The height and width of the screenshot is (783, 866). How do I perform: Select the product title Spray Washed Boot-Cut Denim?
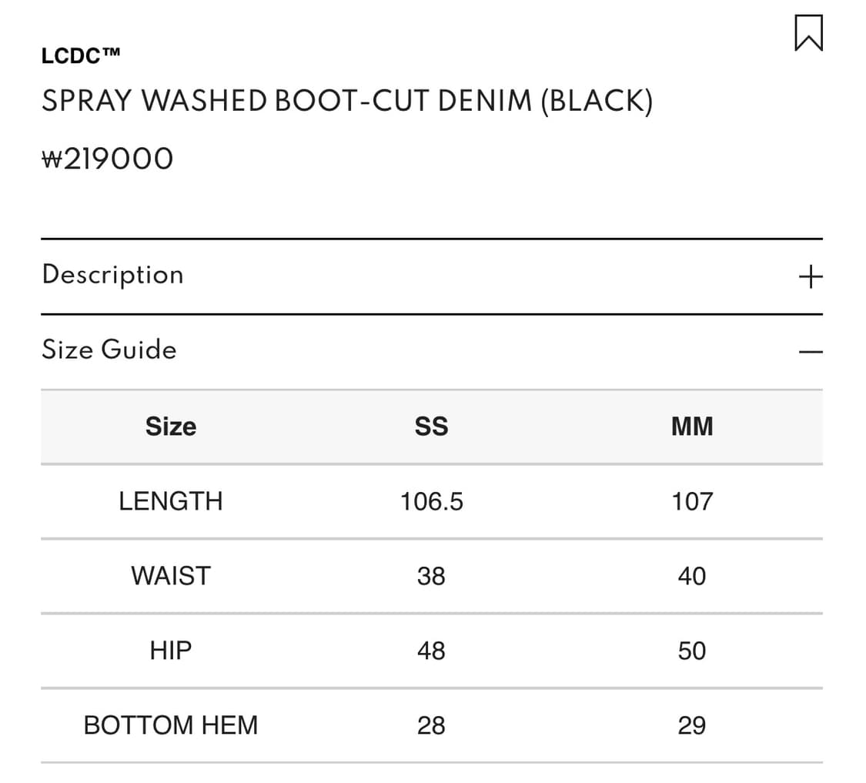tap(347, 101)
